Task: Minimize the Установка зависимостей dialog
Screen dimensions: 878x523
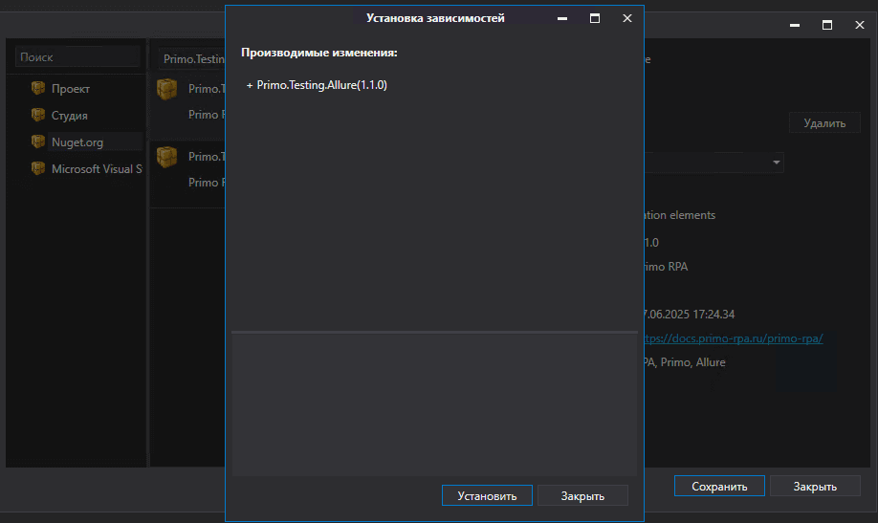Action: point(562,18)
